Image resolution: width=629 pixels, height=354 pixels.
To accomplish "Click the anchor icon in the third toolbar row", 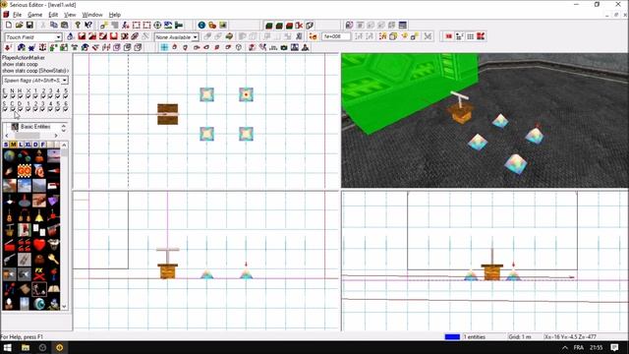I will coord(42,47).
